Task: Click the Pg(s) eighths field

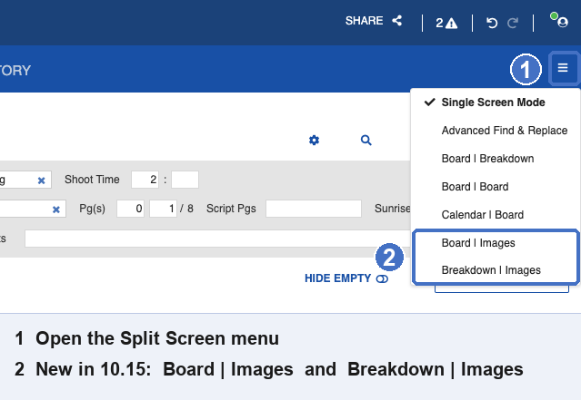Action: pos(163,209)
